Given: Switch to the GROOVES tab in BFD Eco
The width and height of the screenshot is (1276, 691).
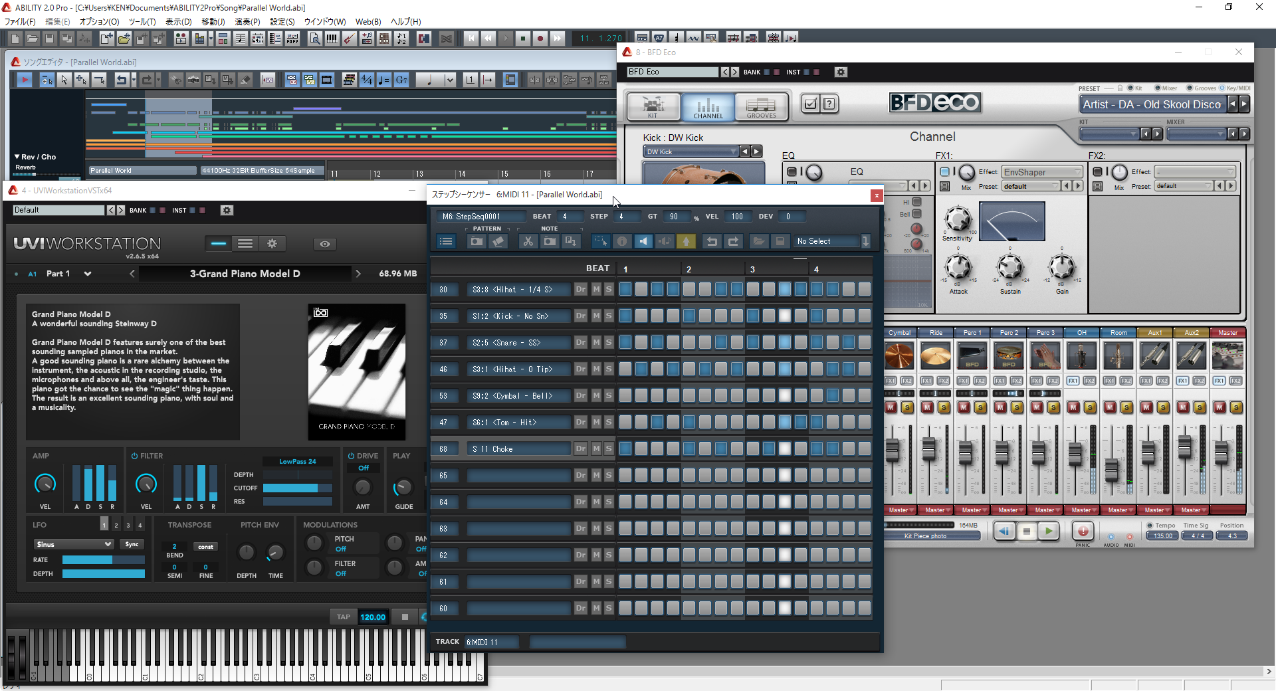Looking at the screenshot, I should click(x=761, y=106).
